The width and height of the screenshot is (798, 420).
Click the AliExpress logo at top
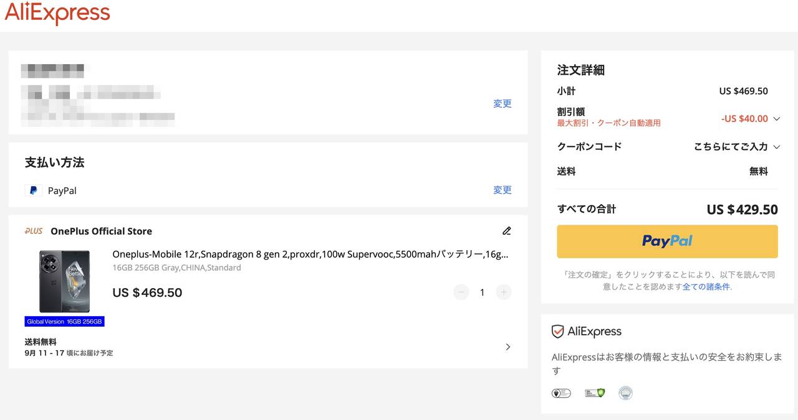point(57,13)
